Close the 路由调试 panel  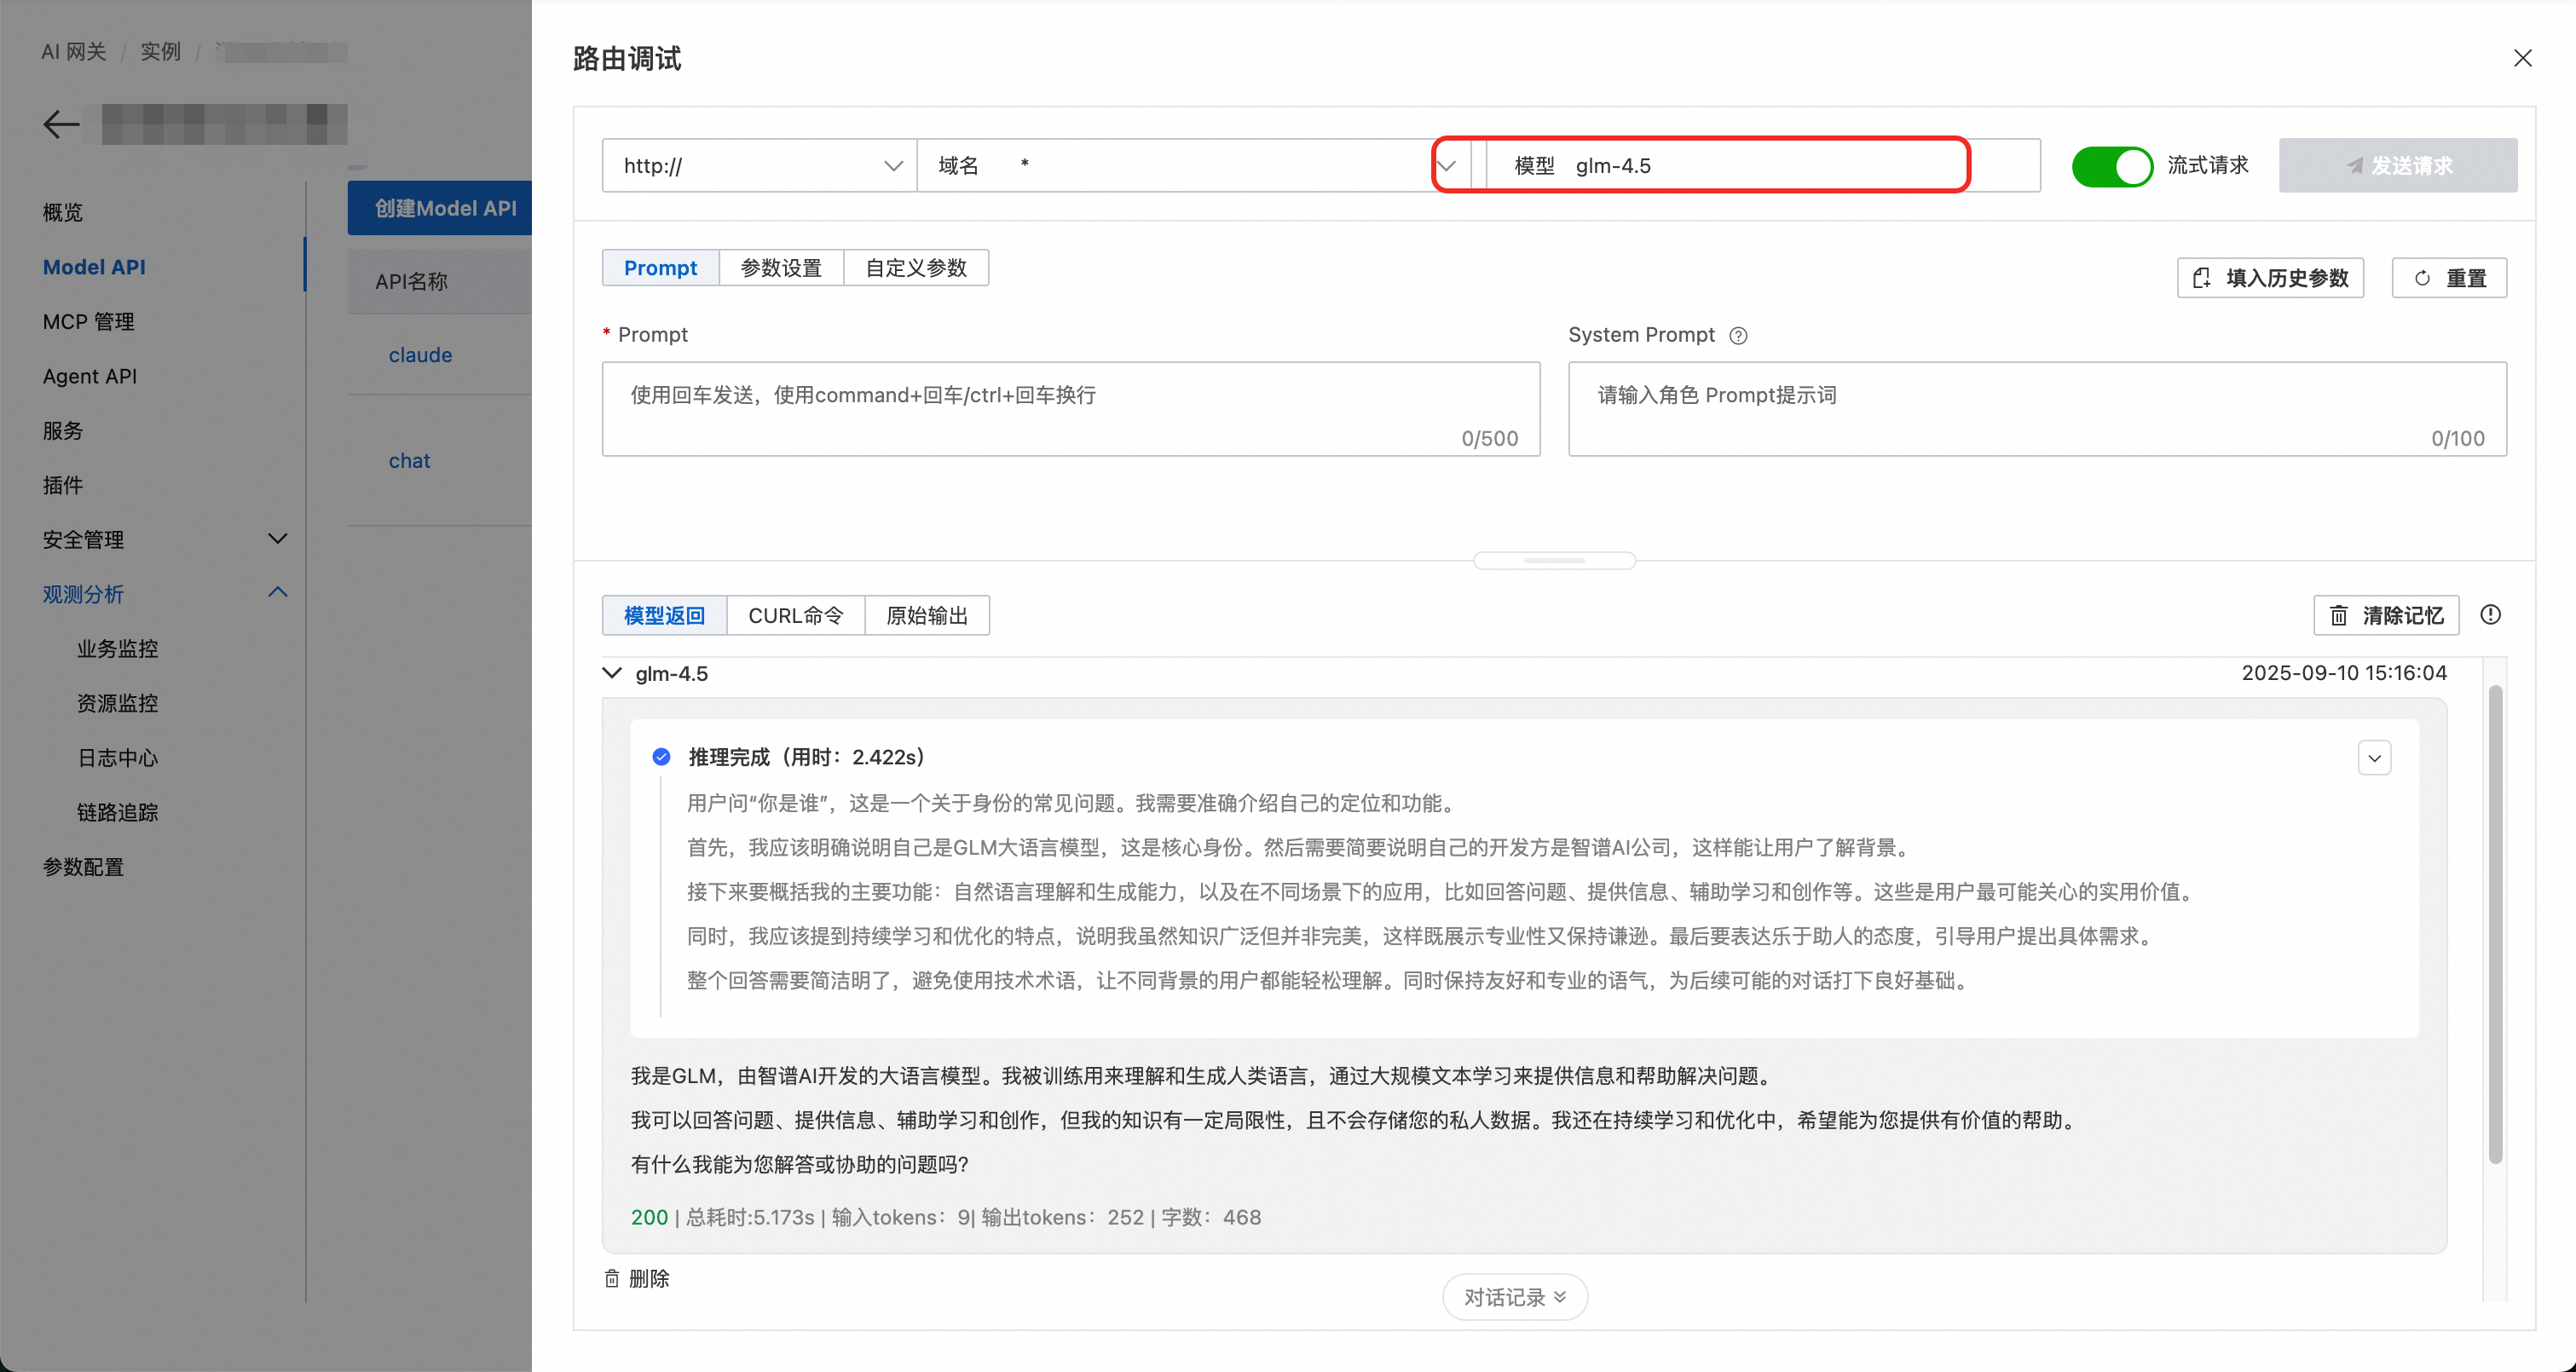tap(2522, 59)
